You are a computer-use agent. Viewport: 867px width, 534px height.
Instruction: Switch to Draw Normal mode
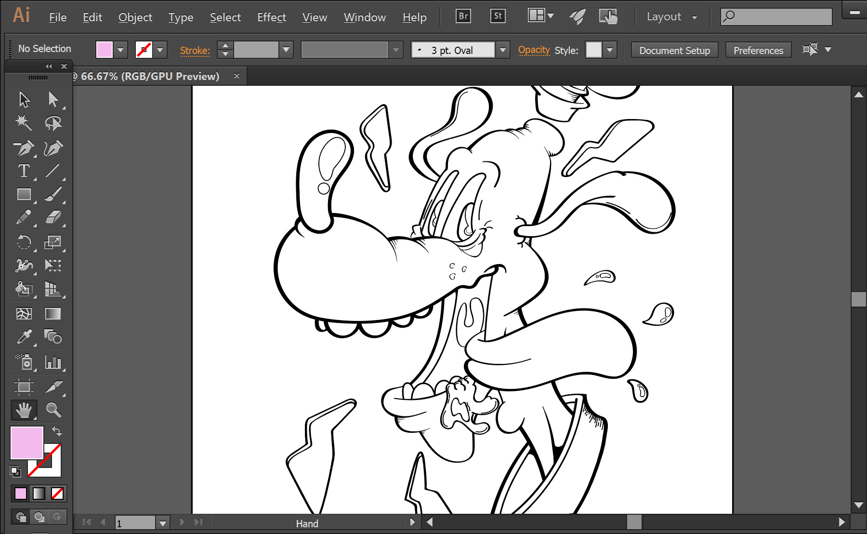[x=21, y=517]
